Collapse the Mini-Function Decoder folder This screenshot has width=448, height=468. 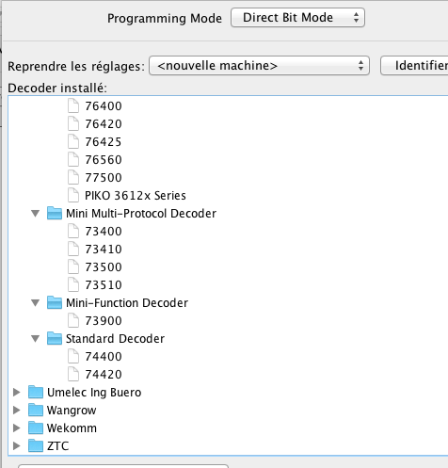[36, 303]
